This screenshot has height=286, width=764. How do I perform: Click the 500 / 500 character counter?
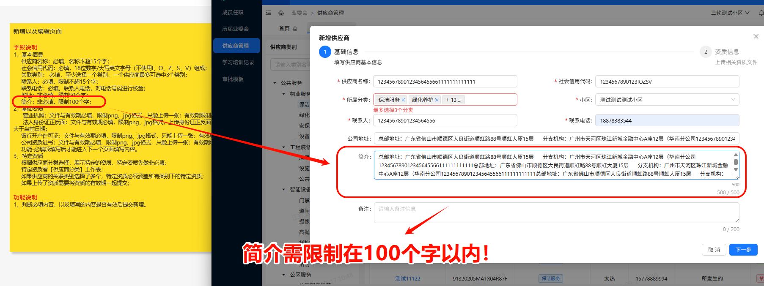pyautogui.click(x=728, y=193)
